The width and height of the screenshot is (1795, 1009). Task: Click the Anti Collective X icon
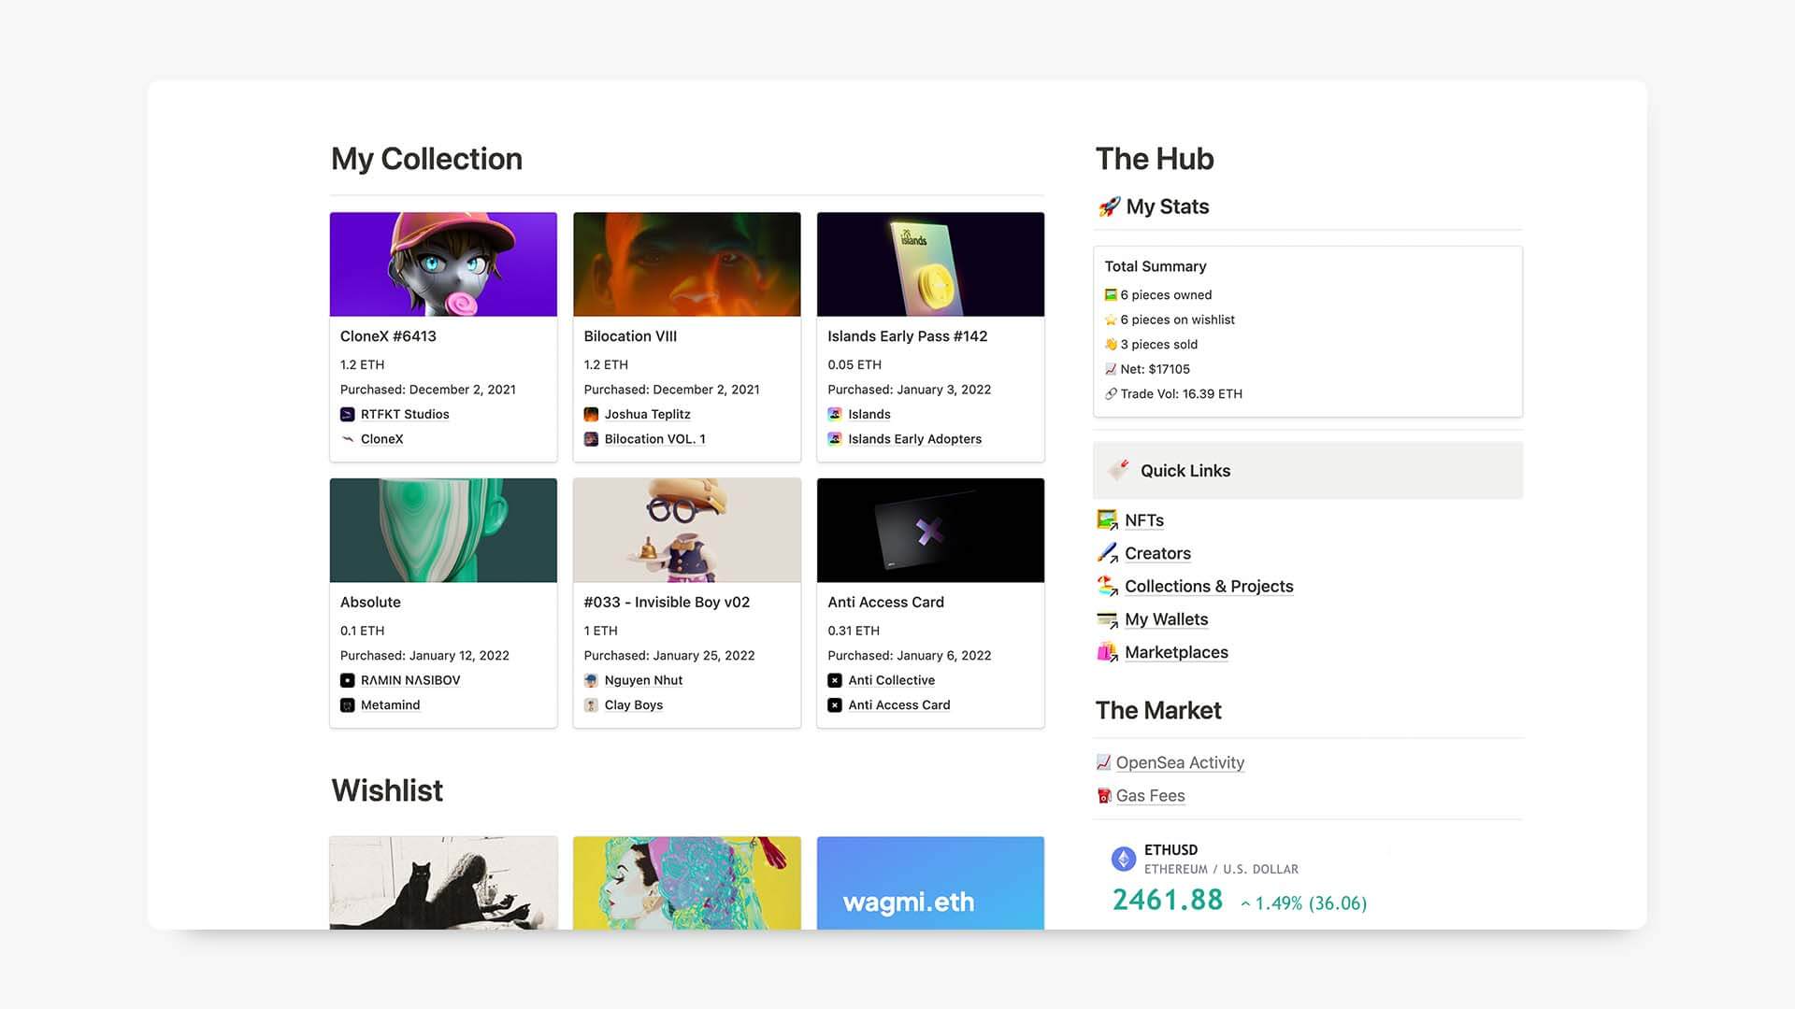[834, 680]
